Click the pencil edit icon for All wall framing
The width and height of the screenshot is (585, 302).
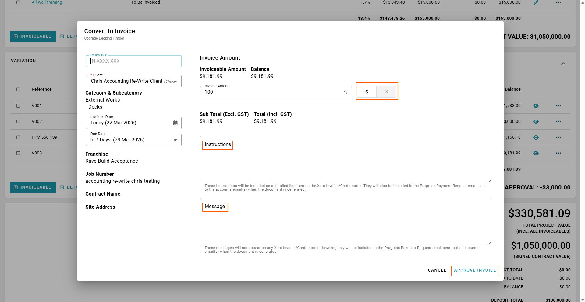pyautogui.click(x=536, y=2)
